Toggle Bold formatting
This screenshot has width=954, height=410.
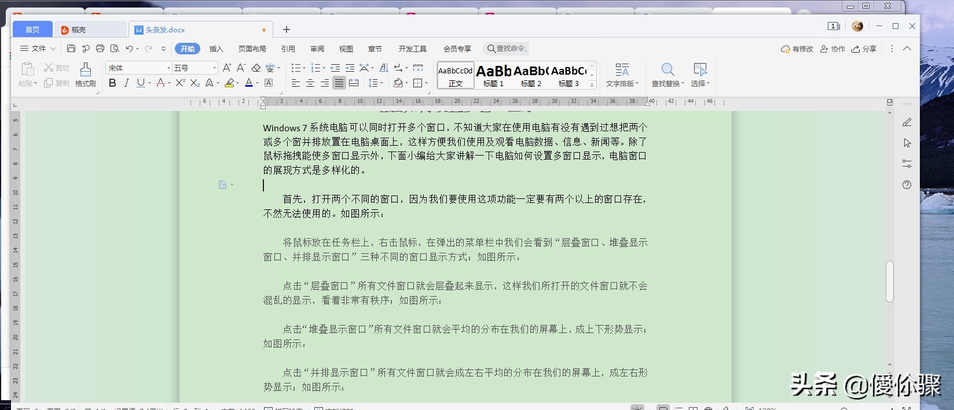(x=112, y=83)
